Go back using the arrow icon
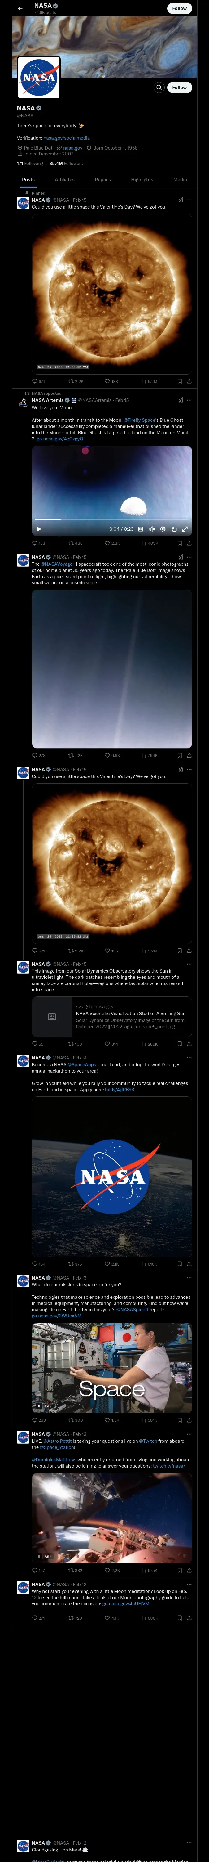Viewport: 209px width, 1862px height. point(20,9)
